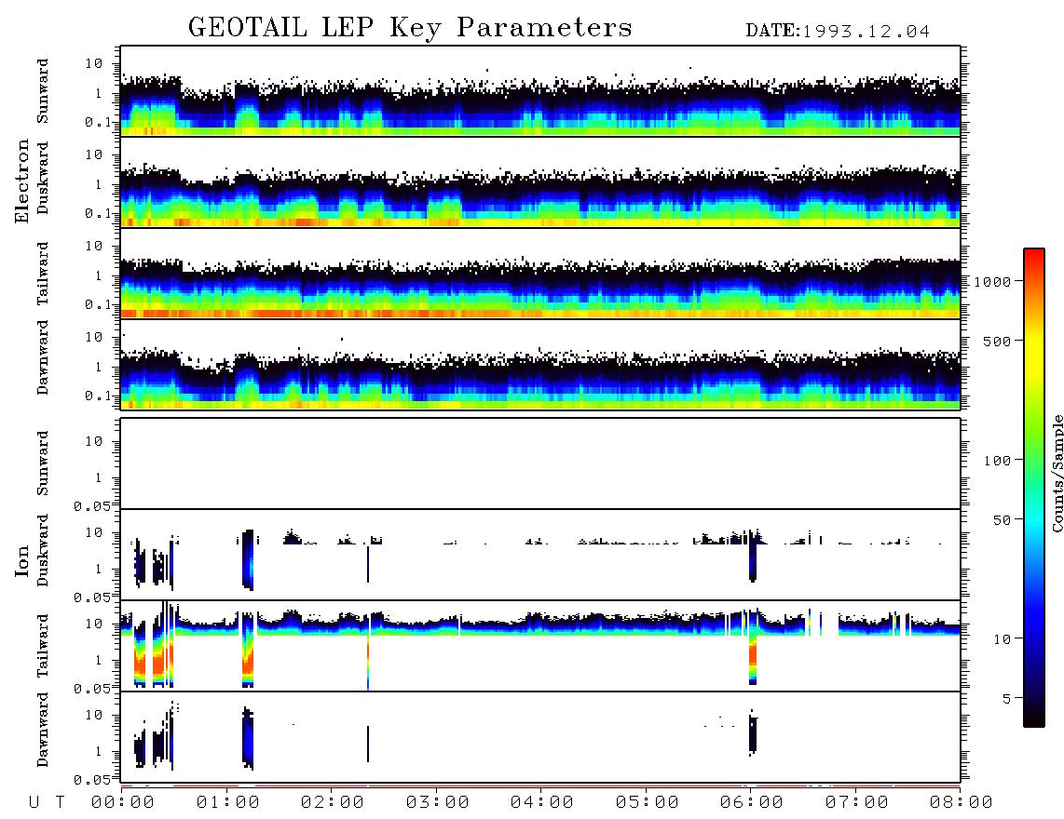Click the "1" tick of Electron Tailward panel
The image size is (1064, 819).
(x=99, y=275)
